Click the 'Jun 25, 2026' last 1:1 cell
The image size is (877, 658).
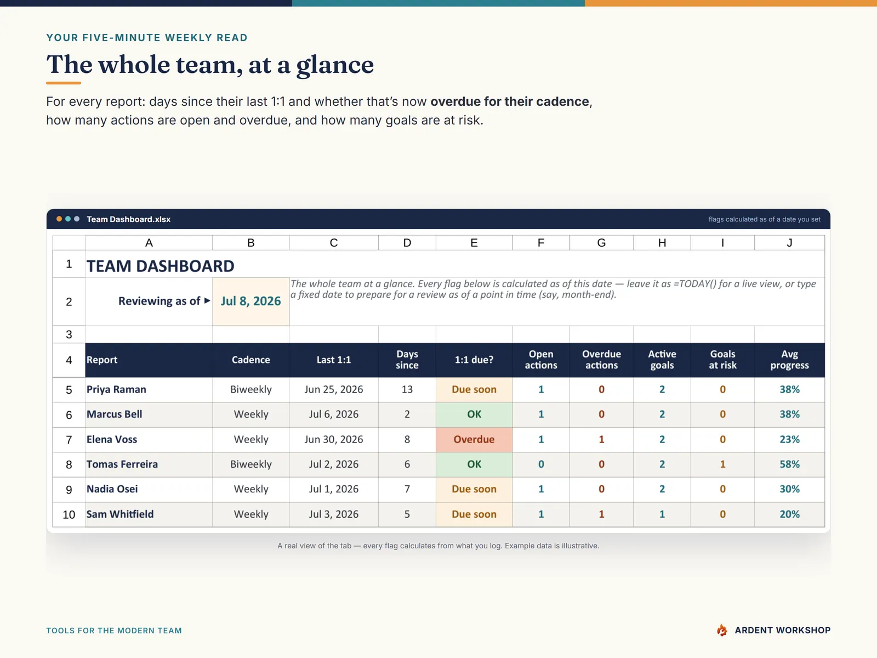(334, 390)
